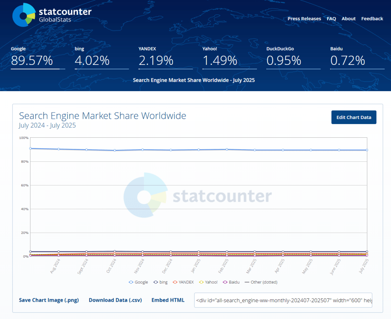The image size is (391, 319).
Task: Open the FAQ link
Action: [x=331, y=19]
